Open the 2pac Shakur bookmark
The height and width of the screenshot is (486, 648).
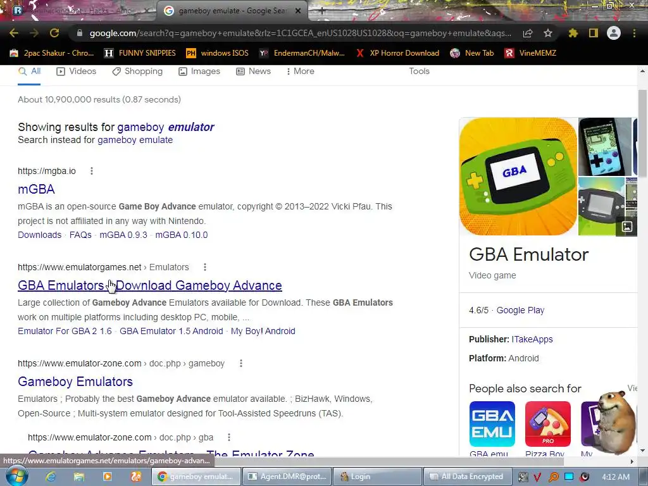click(x=52, y=53)
